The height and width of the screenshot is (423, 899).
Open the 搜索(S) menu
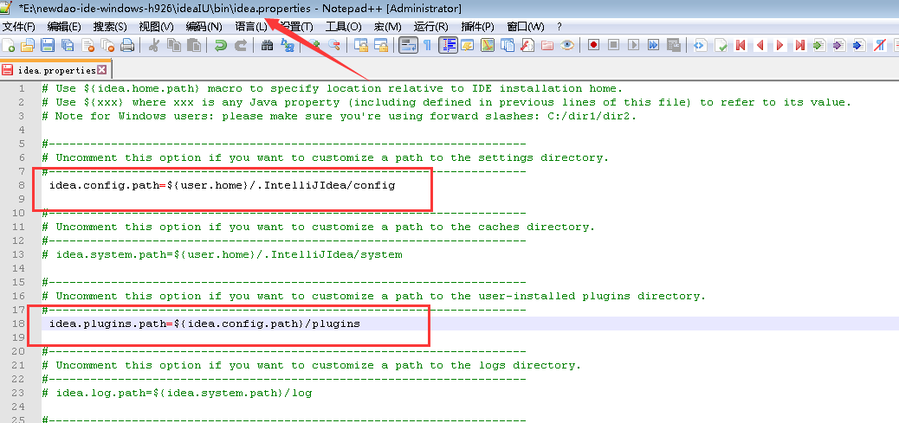(x=110, y=26)
